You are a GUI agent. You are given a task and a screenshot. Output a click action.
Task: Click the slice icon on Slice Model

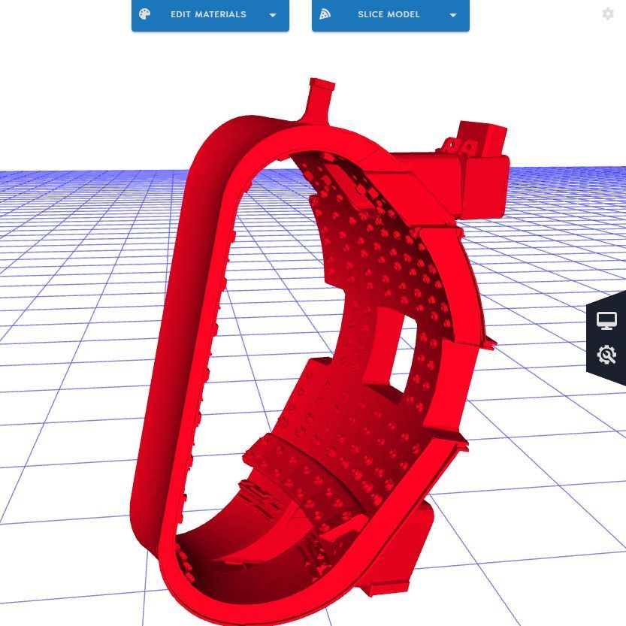pyautogui.click(x=325, y=14)
